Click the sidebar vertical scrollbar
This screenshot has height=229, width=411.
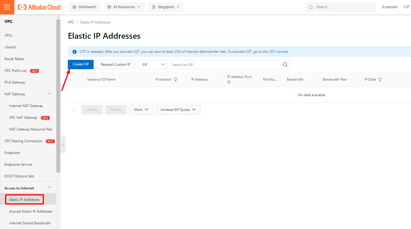58,94
